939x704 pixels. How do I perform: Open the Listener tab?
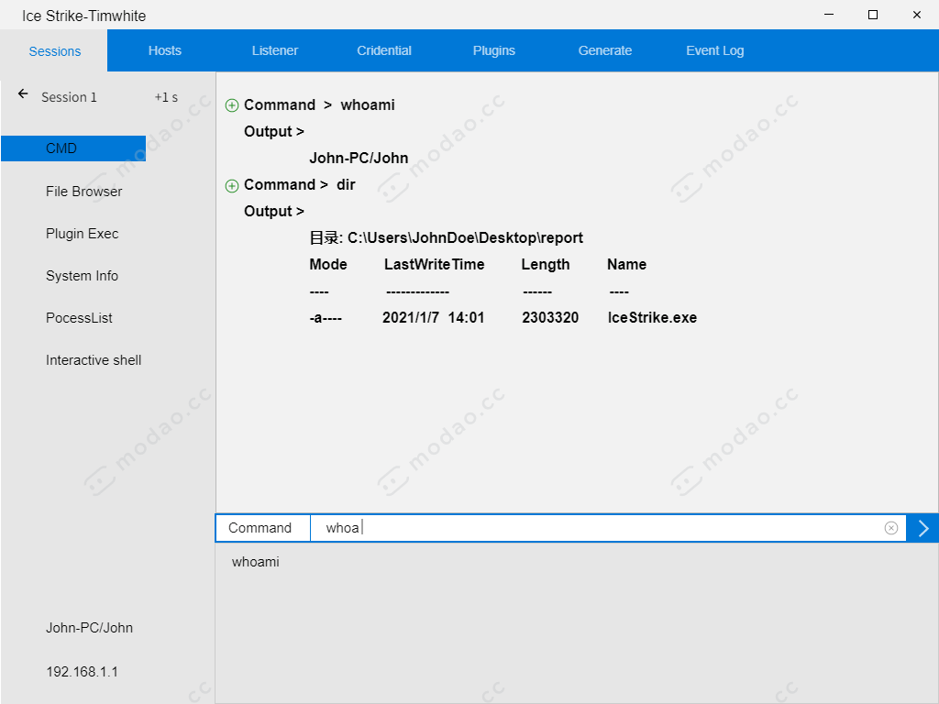(274, 50)
